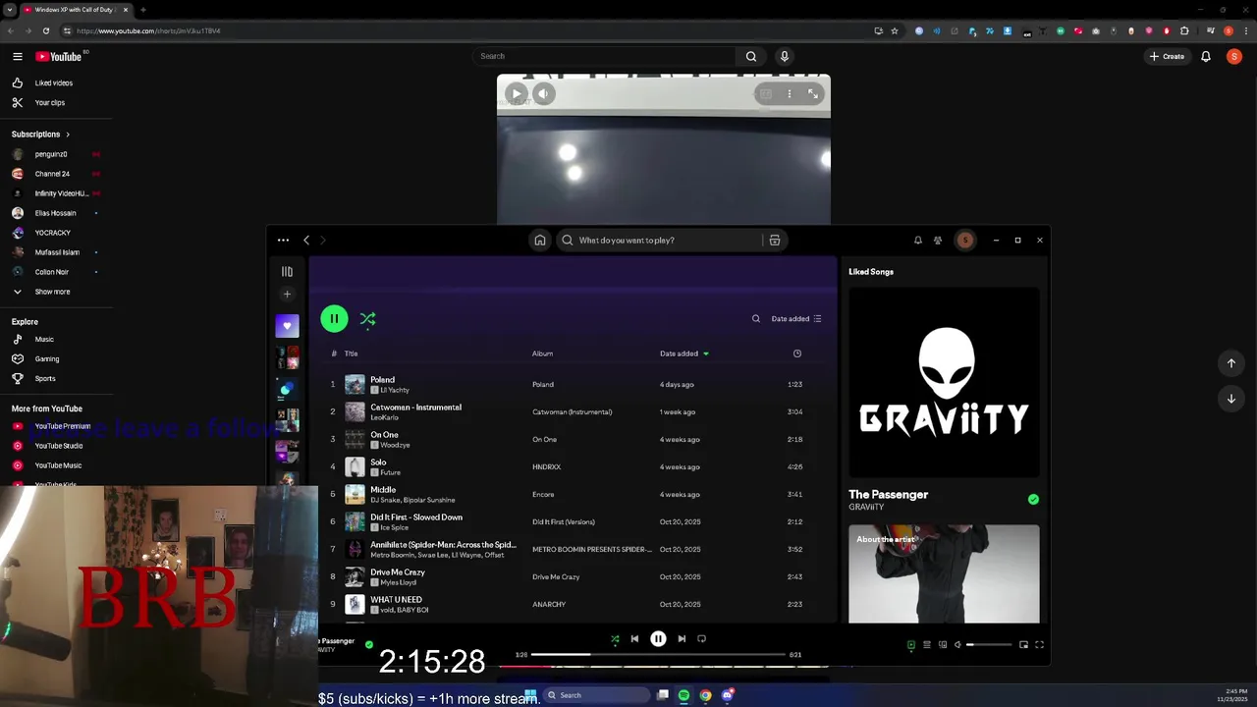Search YouTube with voice microphone

[x=784, y=56]
